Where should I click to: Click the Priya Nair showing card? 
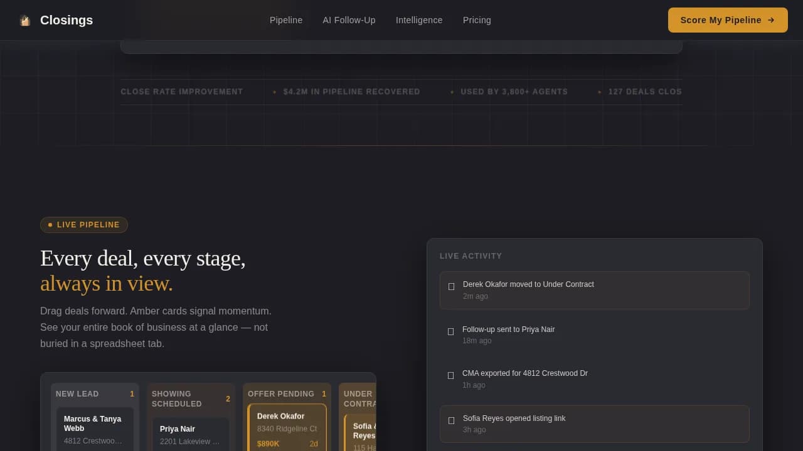coord(190,434)
